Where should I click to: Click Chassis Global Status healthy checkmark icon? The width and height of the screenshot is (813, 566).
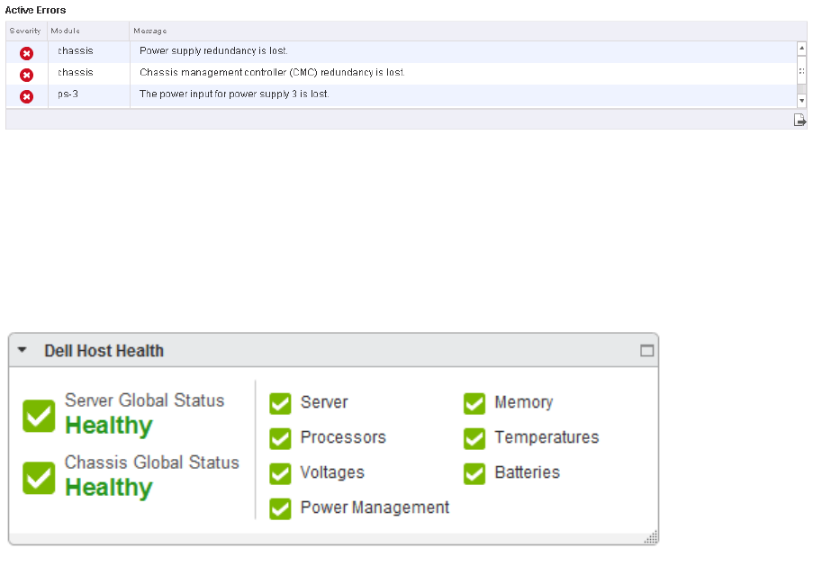[x=39, y=478]
